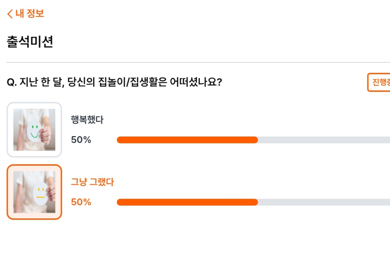390x265 pixels.
Task: Click the dark 50% under 행복했다
Action: coord(81,140)
